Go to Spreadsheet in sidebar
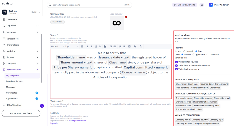 click(12, 39)
